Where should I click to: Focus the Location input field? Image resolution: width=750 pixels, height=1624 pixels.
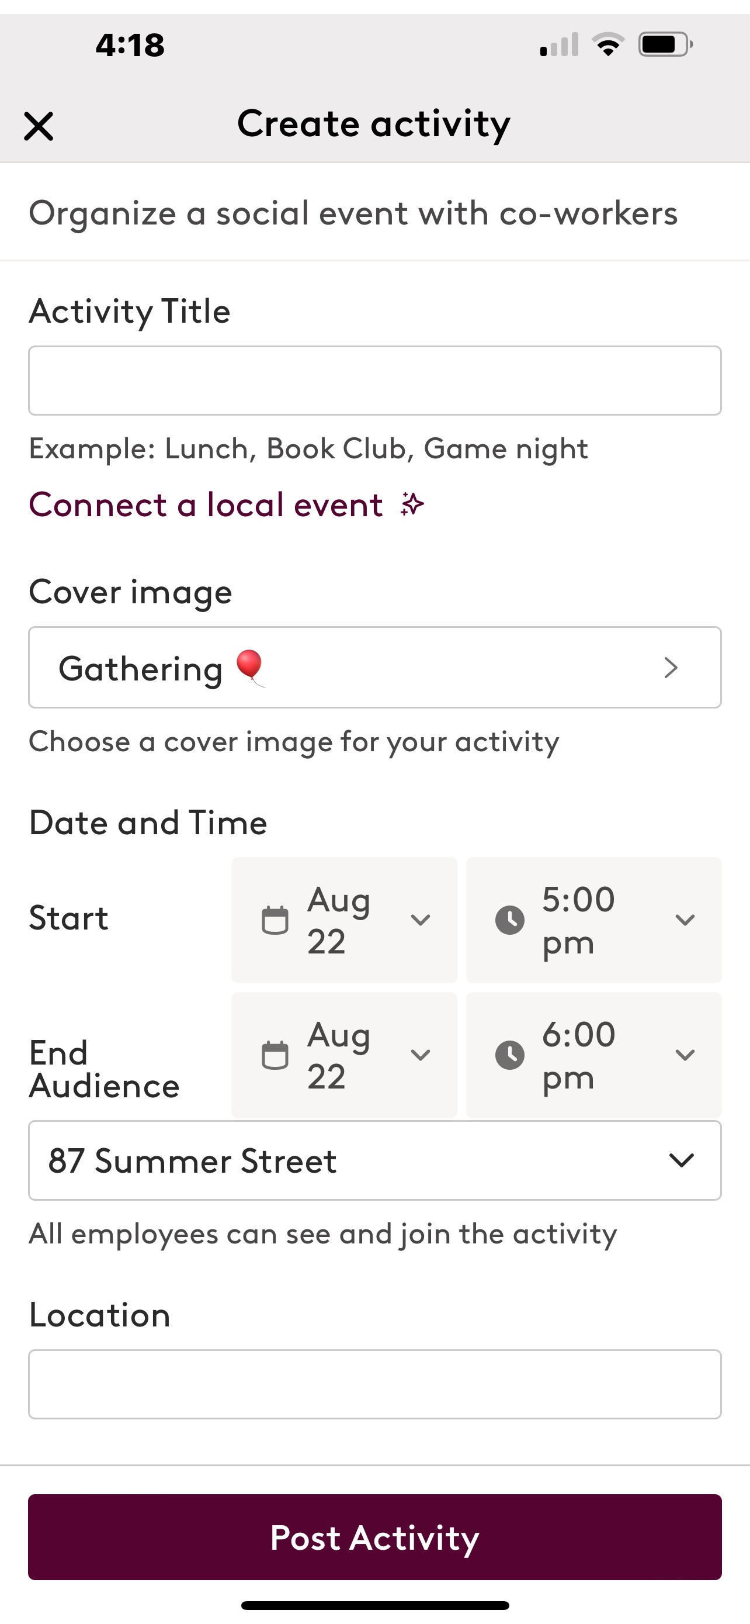click(374, 1384)
